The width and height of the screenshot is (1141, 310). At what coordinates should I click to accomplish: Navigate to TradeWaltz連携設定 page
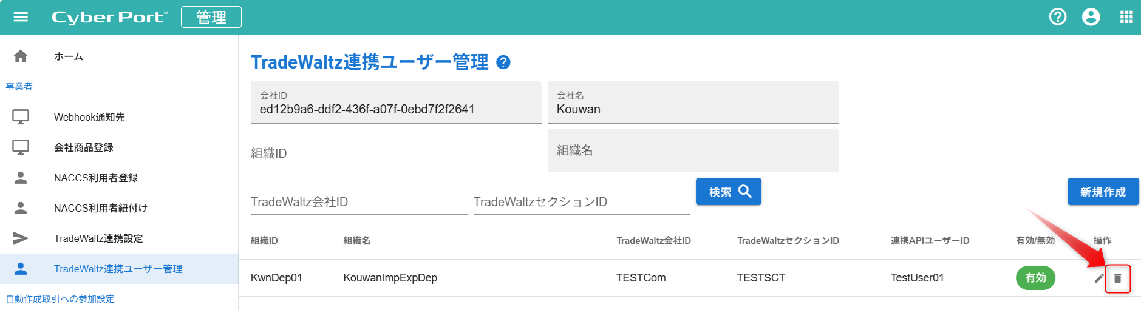tap(98, 238)
